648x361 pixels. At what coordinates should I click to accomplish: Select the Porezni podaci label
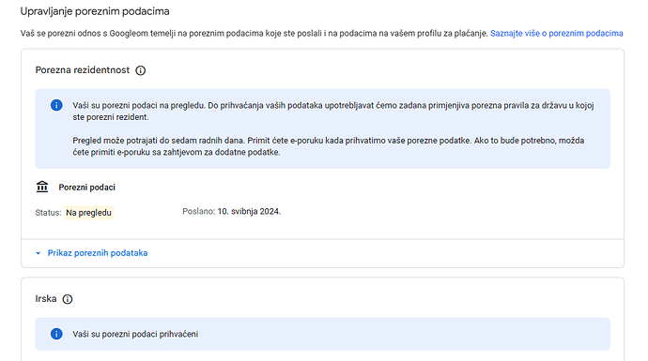86,188
